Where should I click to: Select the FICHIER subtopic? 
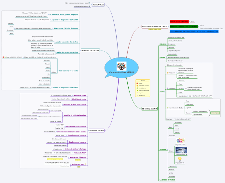pyautogui.click(x=162, y=44)
